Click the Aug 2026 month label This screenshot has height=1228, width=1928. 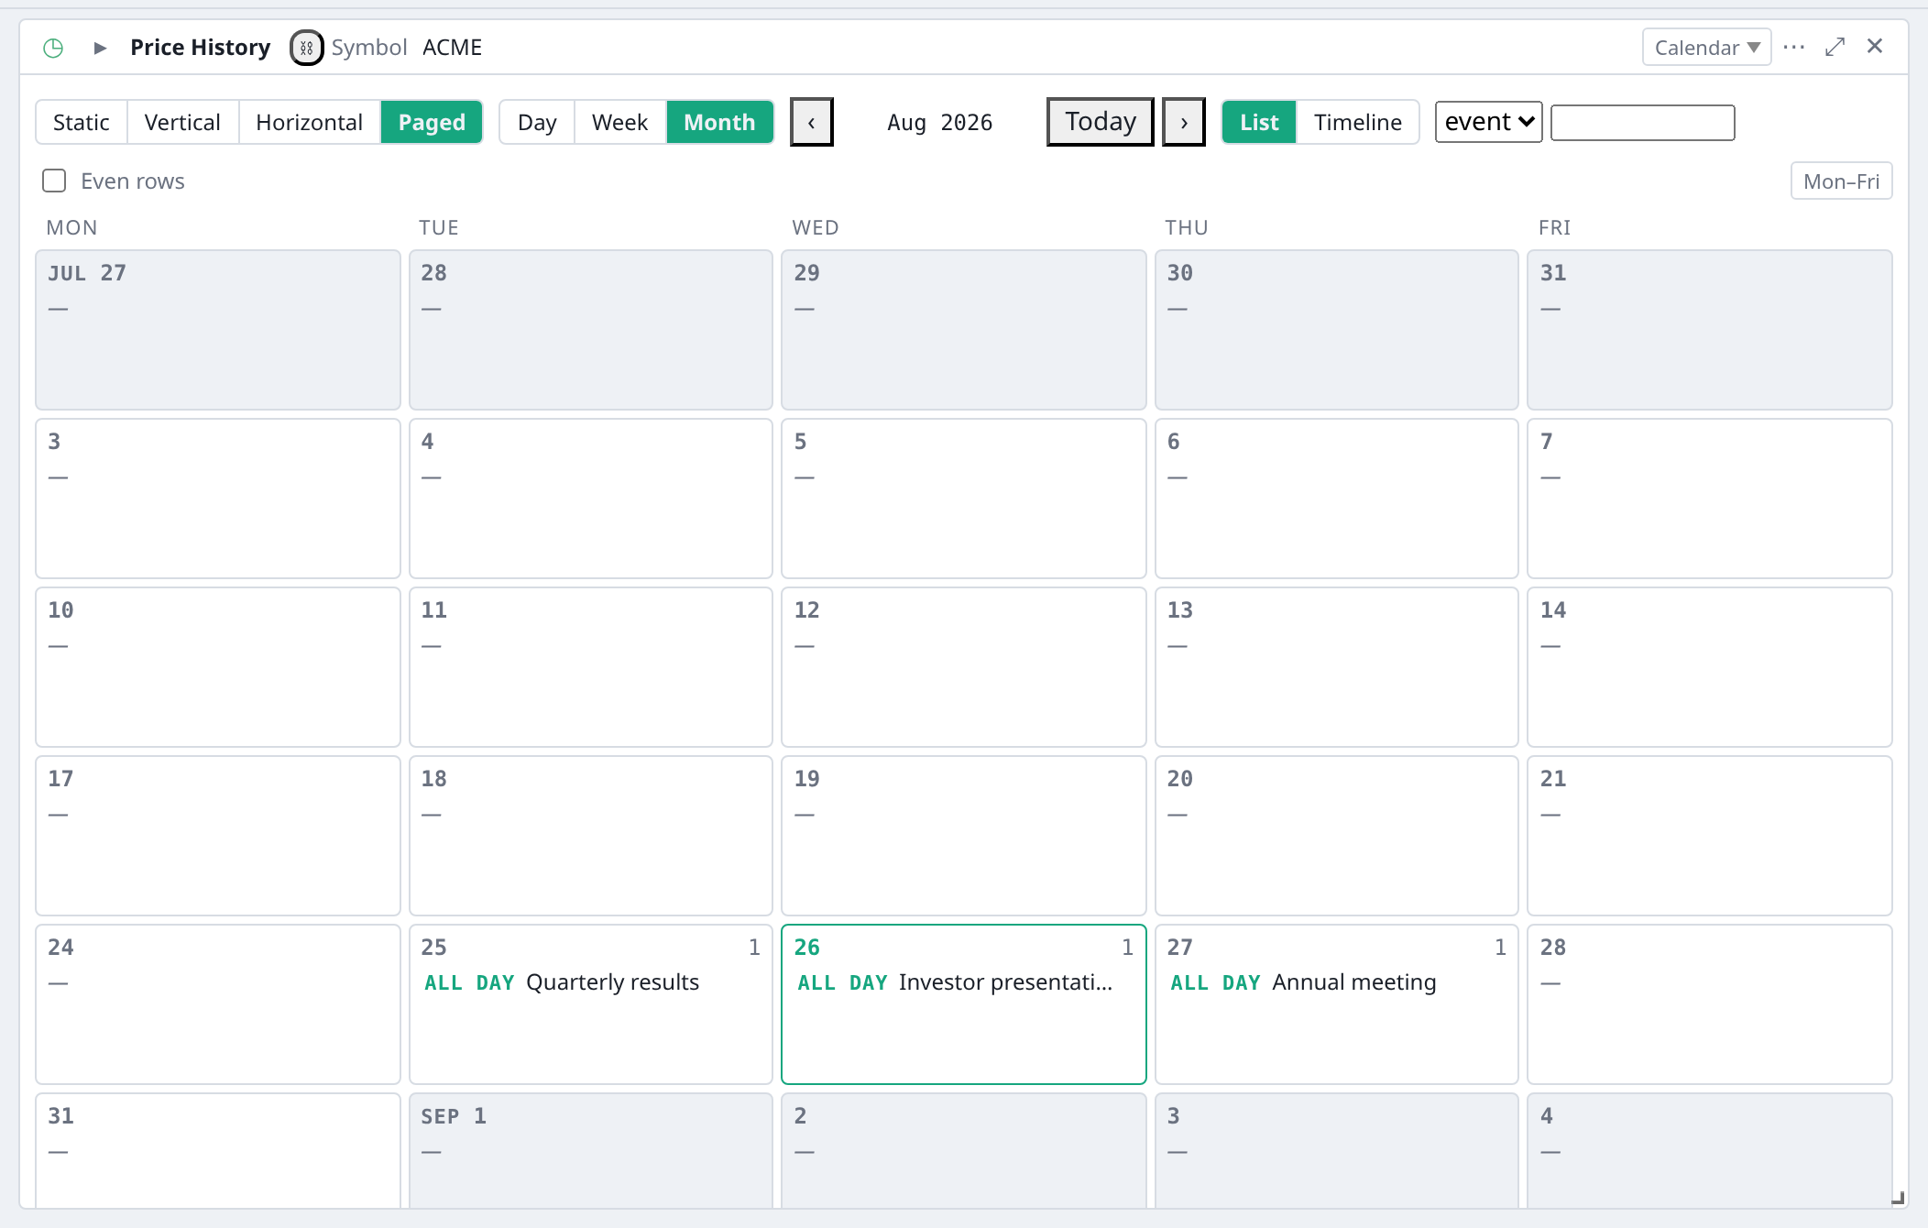coord(940,123)
